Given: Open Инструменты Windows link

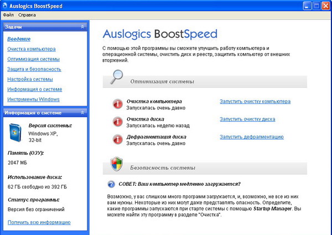Looking at the screenshot, I should (33, 100).
